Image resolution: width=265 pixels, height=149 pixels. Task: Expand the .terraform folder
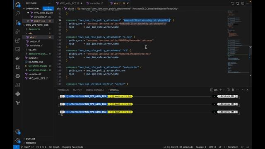26,29
